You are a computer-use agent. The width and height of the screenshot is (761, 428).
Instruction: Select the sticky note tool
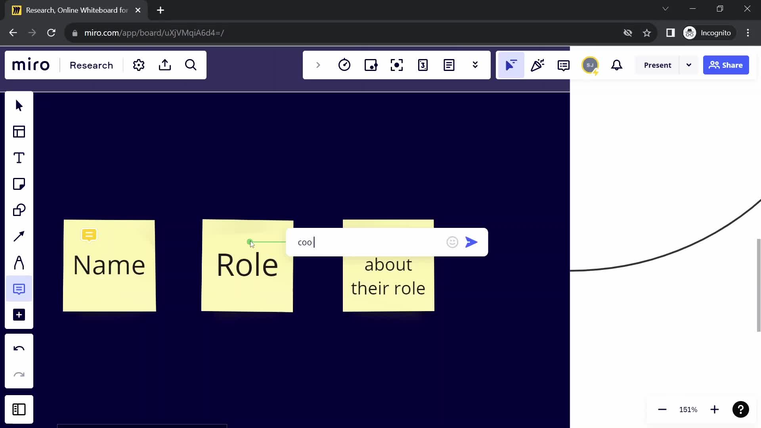click(19, 184)
